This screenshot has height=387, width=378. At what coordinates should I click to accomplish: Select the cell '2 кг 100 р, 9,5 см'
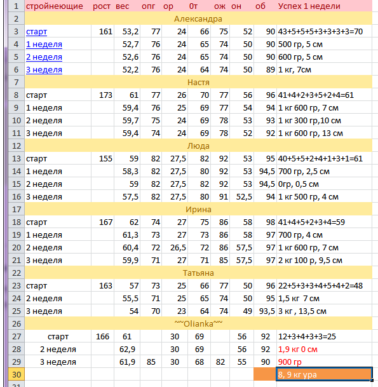point(324,261)
